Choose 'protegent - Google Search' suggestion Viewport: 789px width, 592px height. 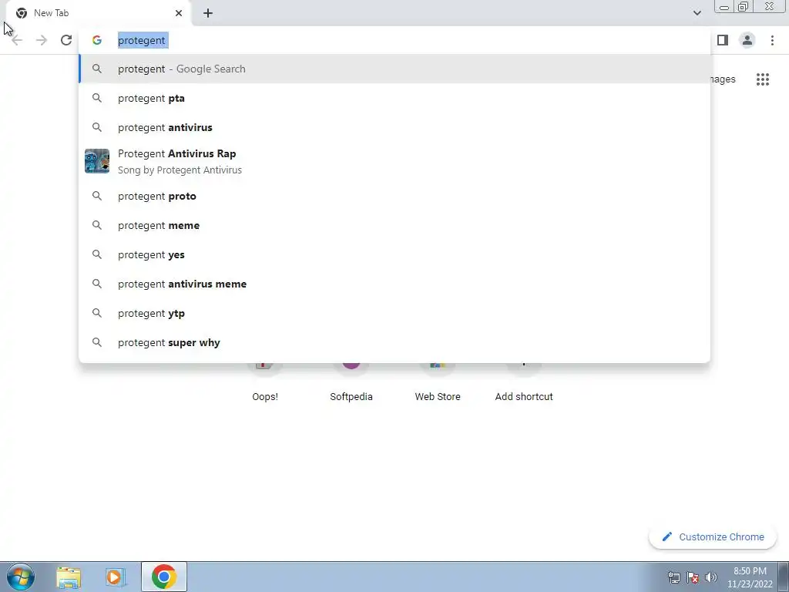point(394,69)
